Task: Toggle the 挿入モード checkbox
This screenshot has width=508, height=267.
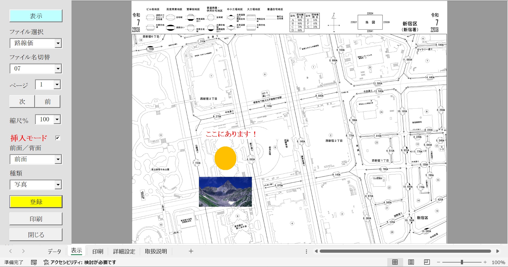Action: (57, 138)
